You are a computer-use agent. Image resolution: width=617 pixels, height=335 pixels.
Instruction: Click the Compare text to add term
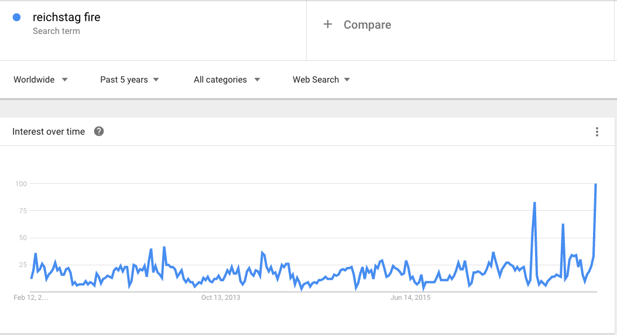click(367, 25)
